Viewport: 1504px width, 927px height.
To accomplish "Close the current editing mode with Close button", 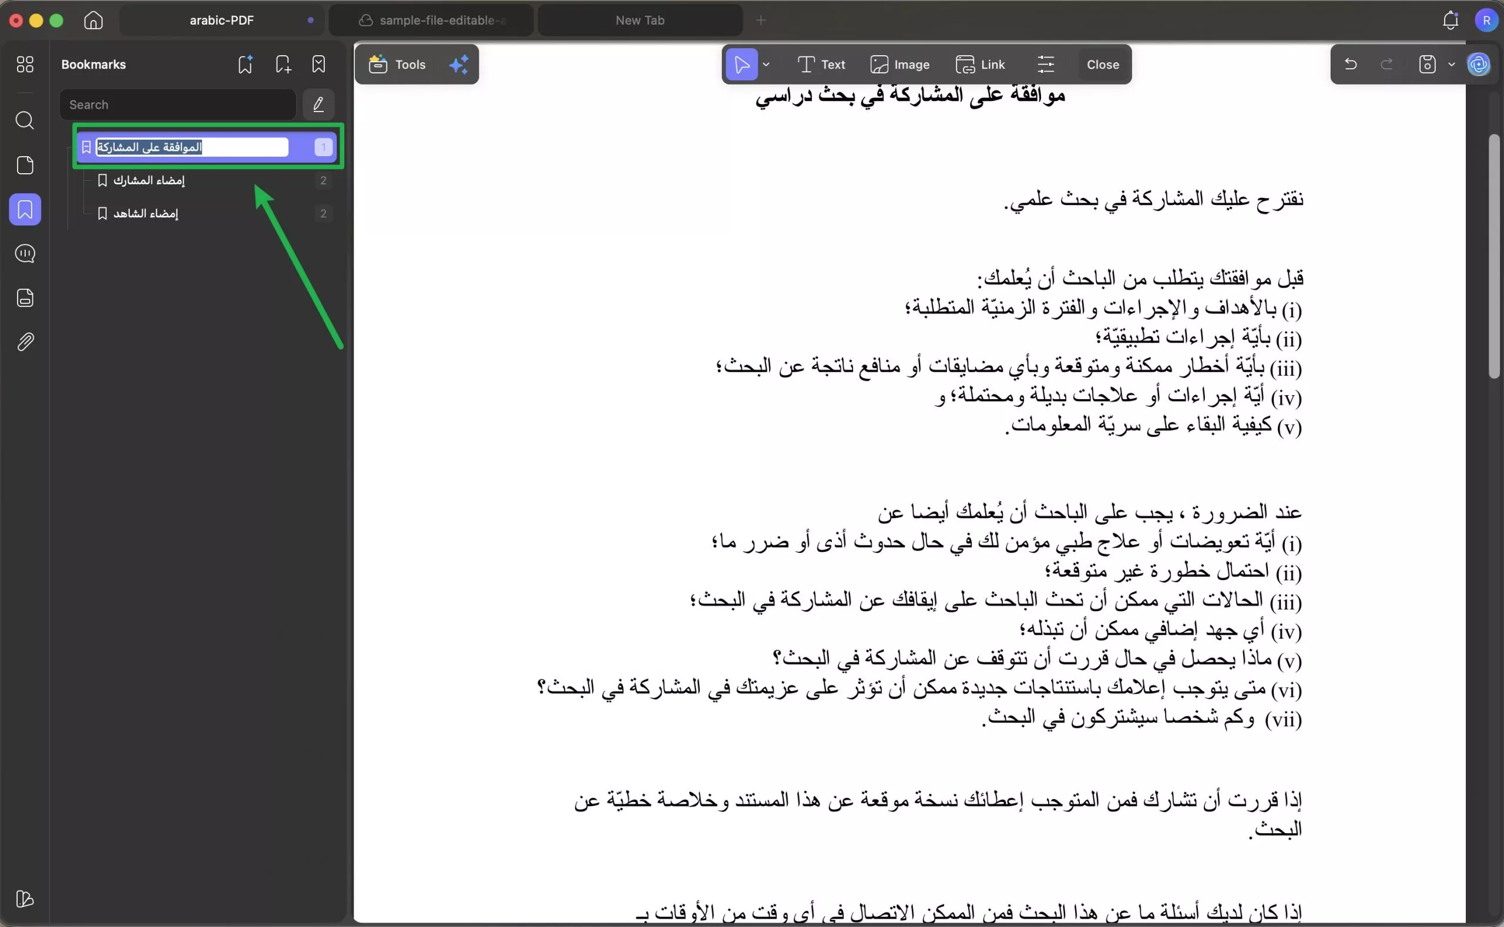I will (1102, 64).
